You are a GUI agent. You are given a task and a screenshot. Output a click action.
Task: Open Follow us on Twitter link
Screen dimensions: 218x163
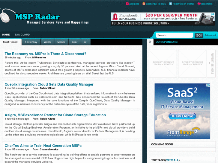(184, 4)
